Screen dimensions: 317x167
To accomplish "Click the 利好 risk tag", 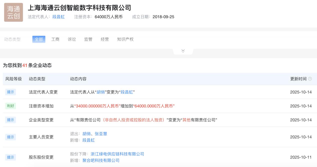I will coord(11,106).
